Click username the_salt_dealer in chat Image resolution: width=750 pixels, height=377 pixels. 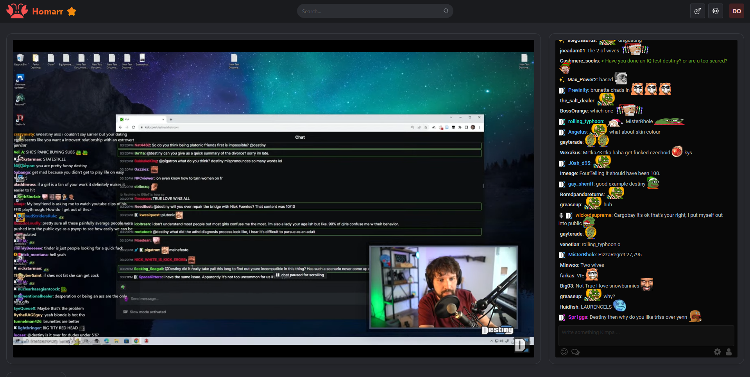577,101
